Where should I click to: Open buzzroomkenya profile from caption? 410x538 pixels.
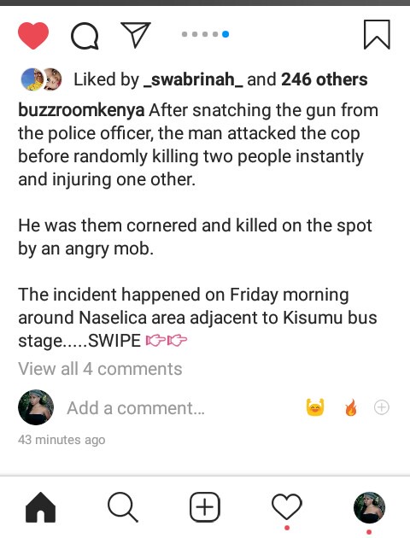click(81, 111)
